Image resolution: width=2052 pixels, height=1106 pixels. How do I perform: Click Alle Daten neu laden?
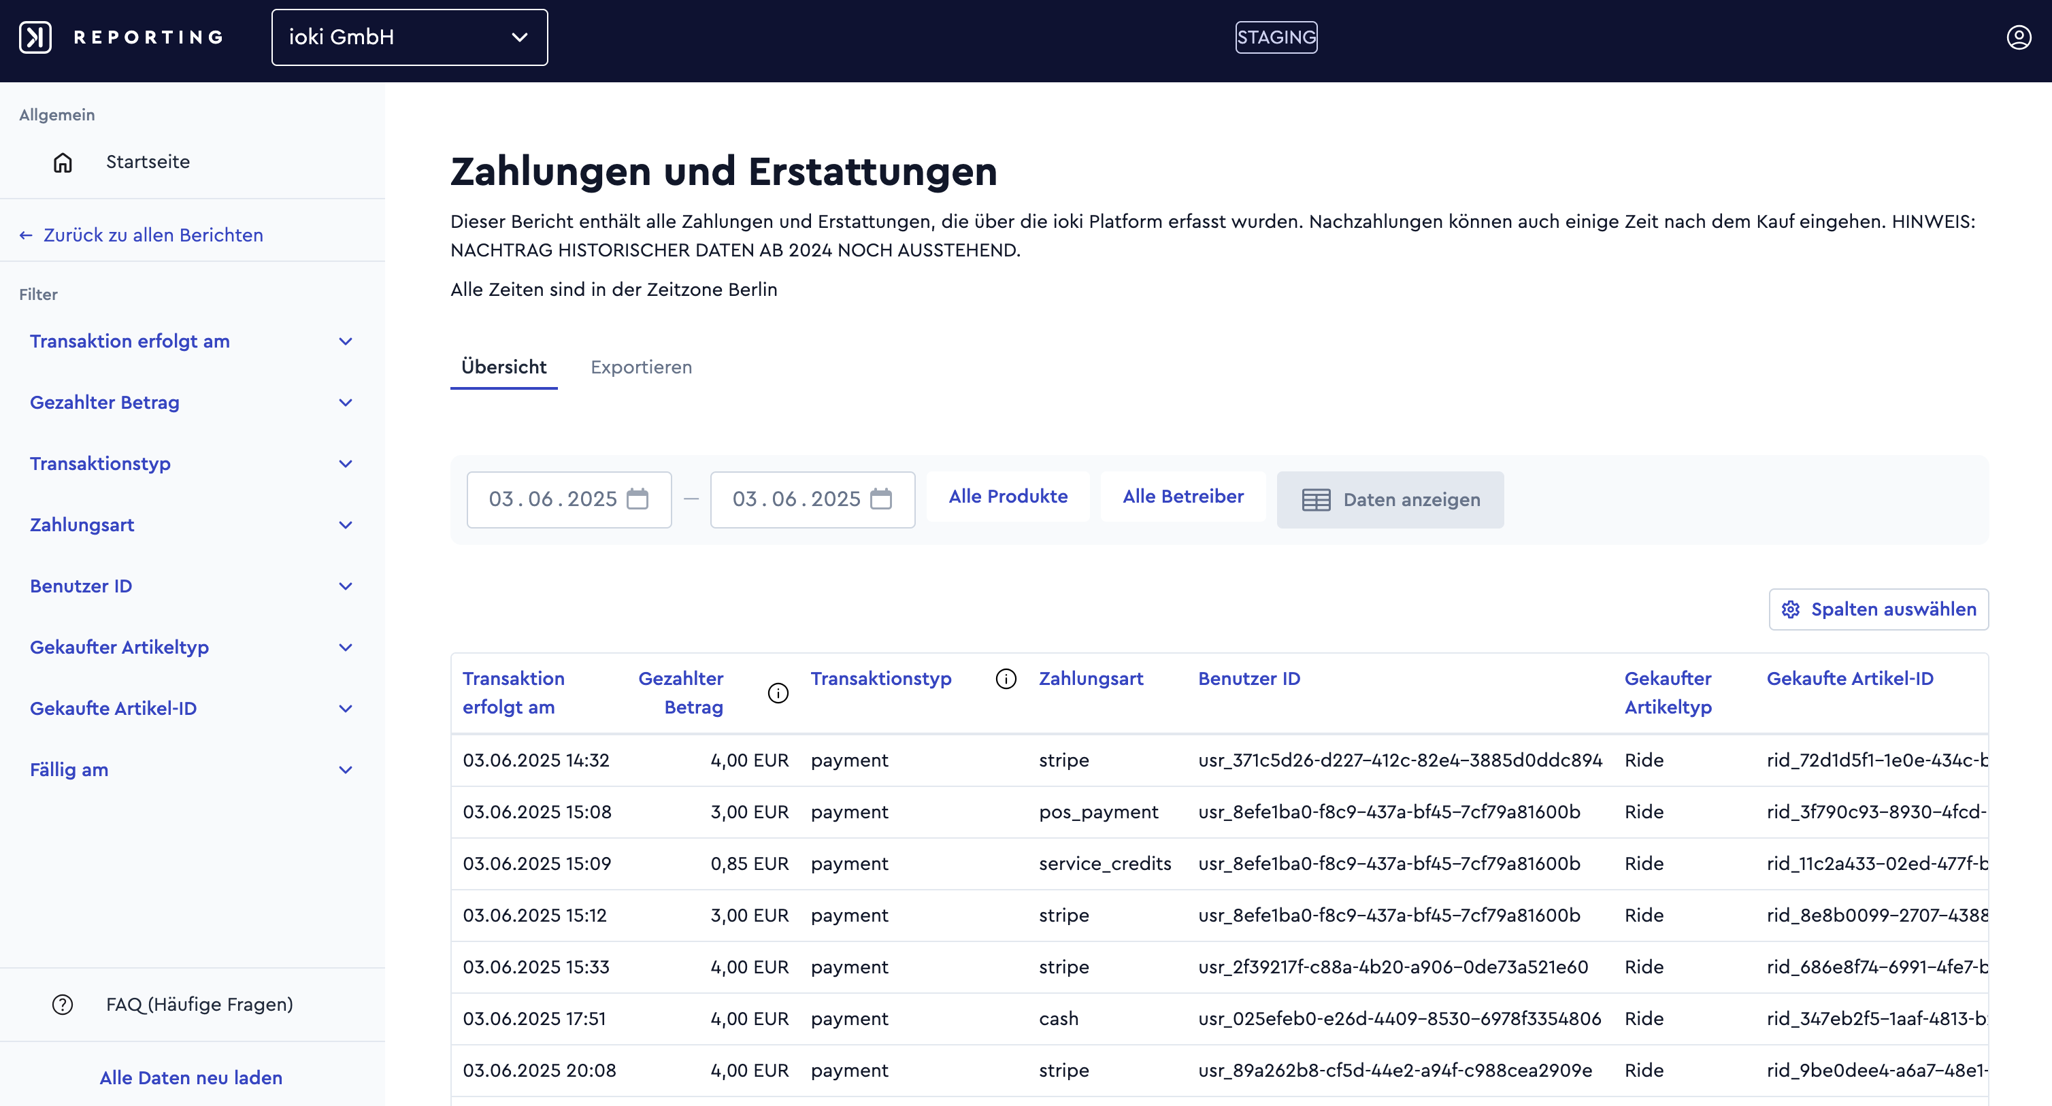(x=191, y=1077)
